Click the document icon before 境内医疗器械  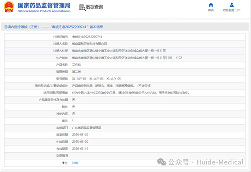(6, 27)
